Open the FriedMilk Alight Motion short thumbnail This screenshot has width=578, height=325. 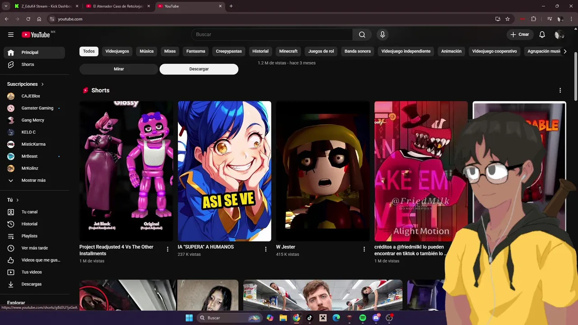(x=421, y=171)
